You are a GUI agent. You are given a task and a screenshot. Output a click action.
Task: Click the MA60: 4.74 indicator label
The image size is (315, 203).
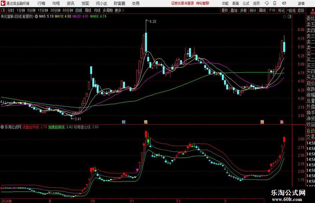point(98,16)
